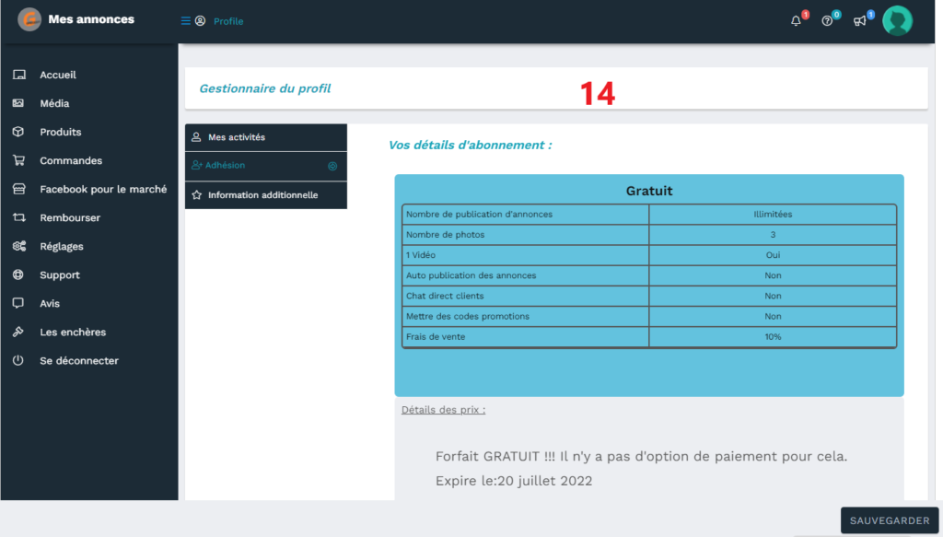Click the Les enchères gavel icon

(18, 332)
